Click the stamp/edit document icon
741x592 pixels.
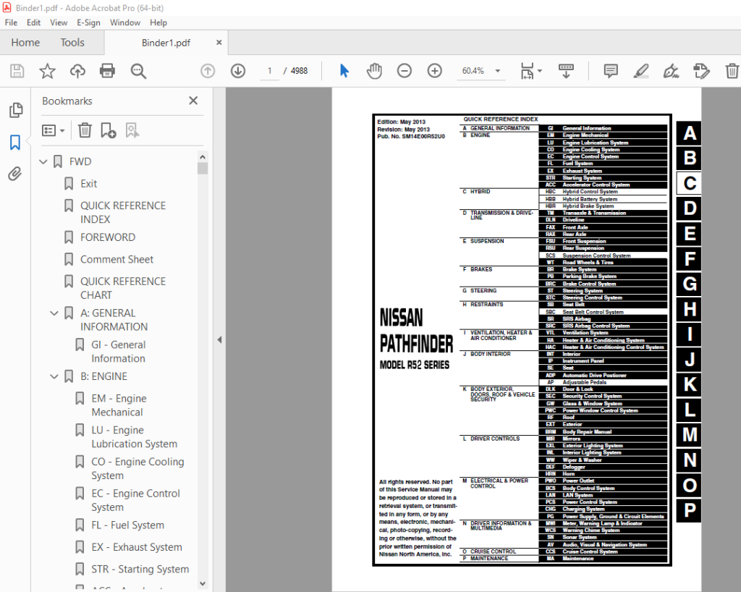click(701, 71)
